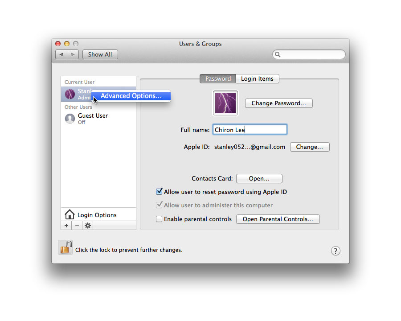This screenshot has height=321, width=401.
Task: Click the add user plus button
Action: click(x=66, y=226)
